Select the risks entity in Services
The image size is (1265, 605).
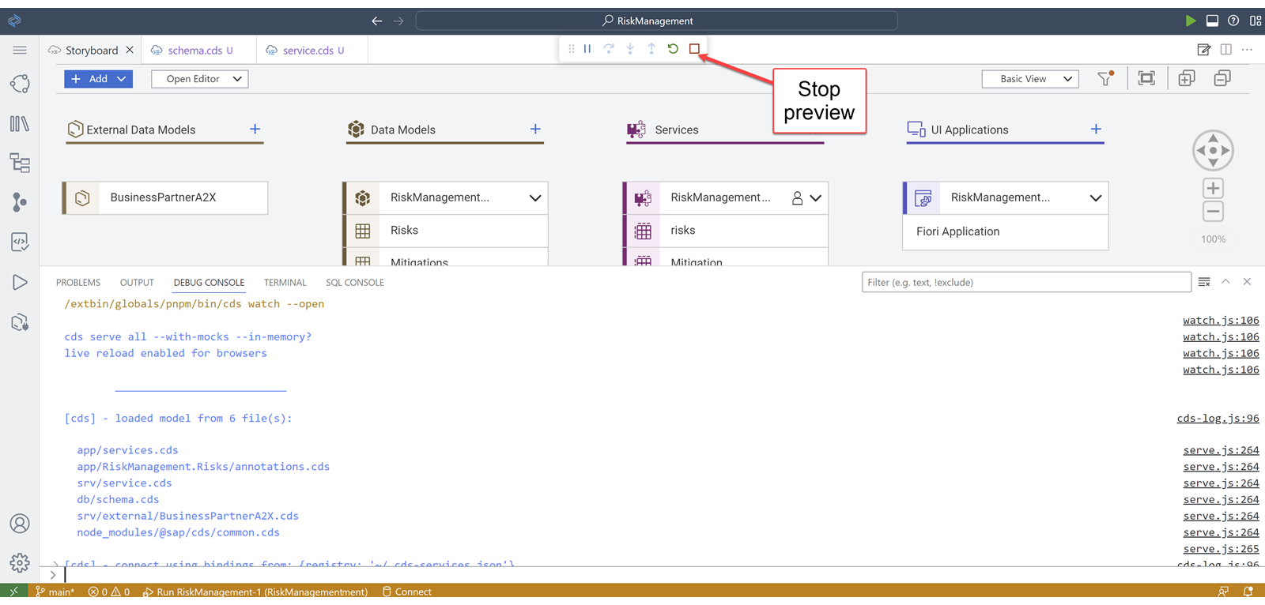coord(726,231)
